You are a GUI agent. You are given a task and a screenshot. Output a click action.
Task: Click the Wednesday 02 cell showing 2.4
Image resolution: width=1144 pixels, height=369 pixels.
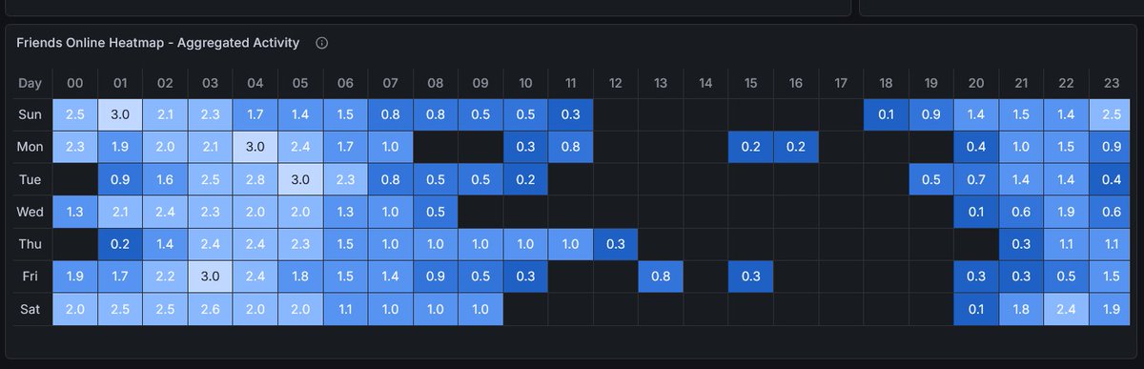(x=165, y=212)
